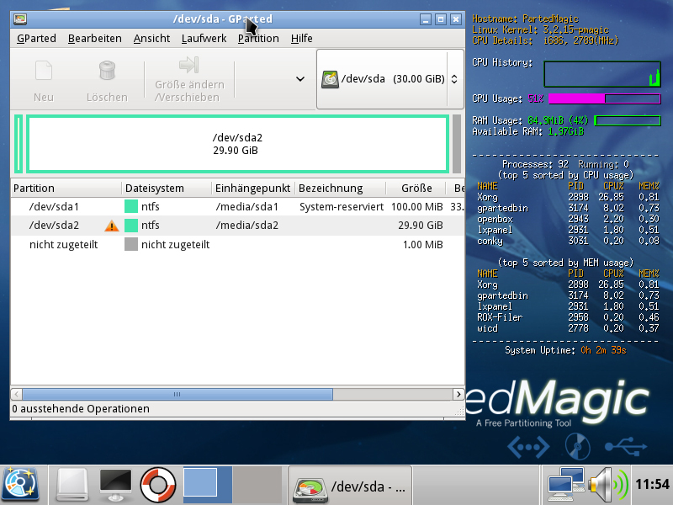
Task: Click the /media/sda1 mount point cell
Action: click(247, 206)
